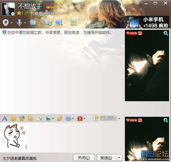171x162 pixels.
Task: Magnify the lower QQ show image
Action: [166, 120]
